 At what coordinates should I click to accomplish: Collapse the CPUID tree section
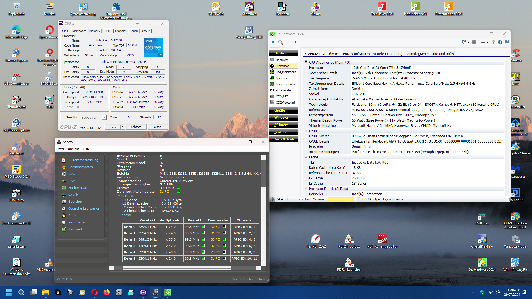pyautogui.click(x=306, y=130)
